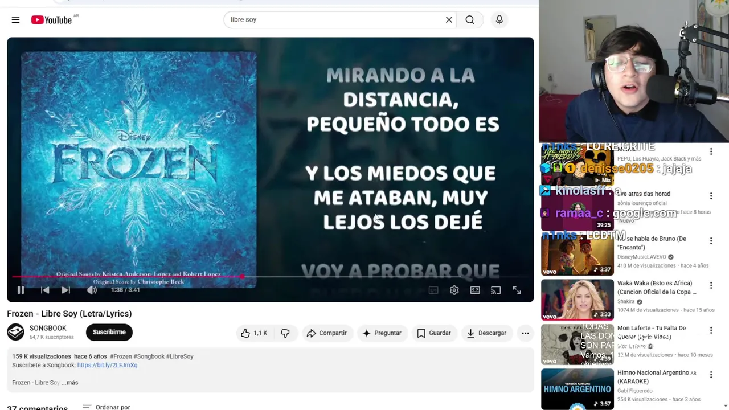Open options for the Mix recommended video
This screenshot has width=729, height=410.
(x=711, y=151)
